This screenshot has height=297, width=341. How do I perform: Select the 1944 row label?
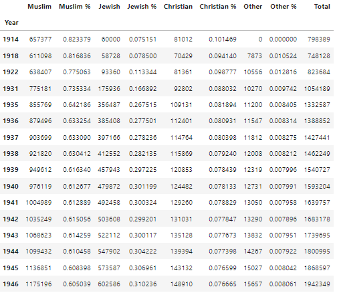point(11,252)
